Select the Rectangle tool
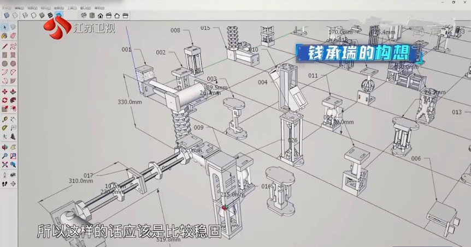This screenshot has width=471, height=247. (x=5, y=55)
